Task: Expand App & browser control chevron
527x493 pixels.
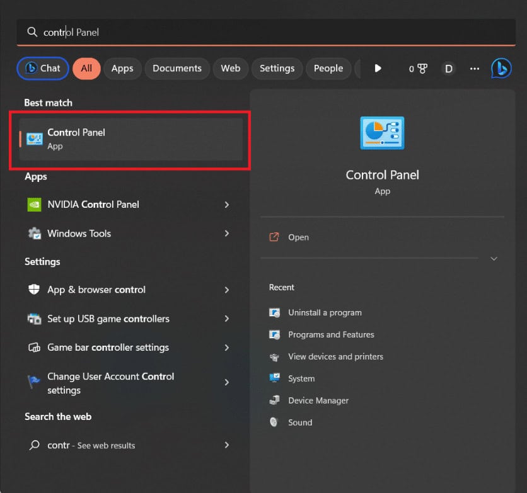Action: [x=227, y=290]
